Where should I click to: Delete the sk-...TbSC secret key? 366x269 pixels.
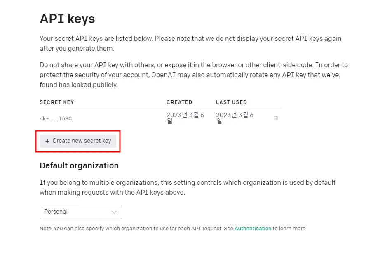click(x=276, y=118)
